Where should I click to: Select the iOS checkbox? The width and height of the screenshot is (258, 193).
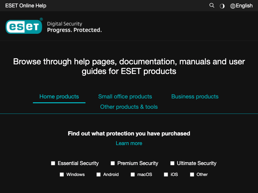pos(166,174)
